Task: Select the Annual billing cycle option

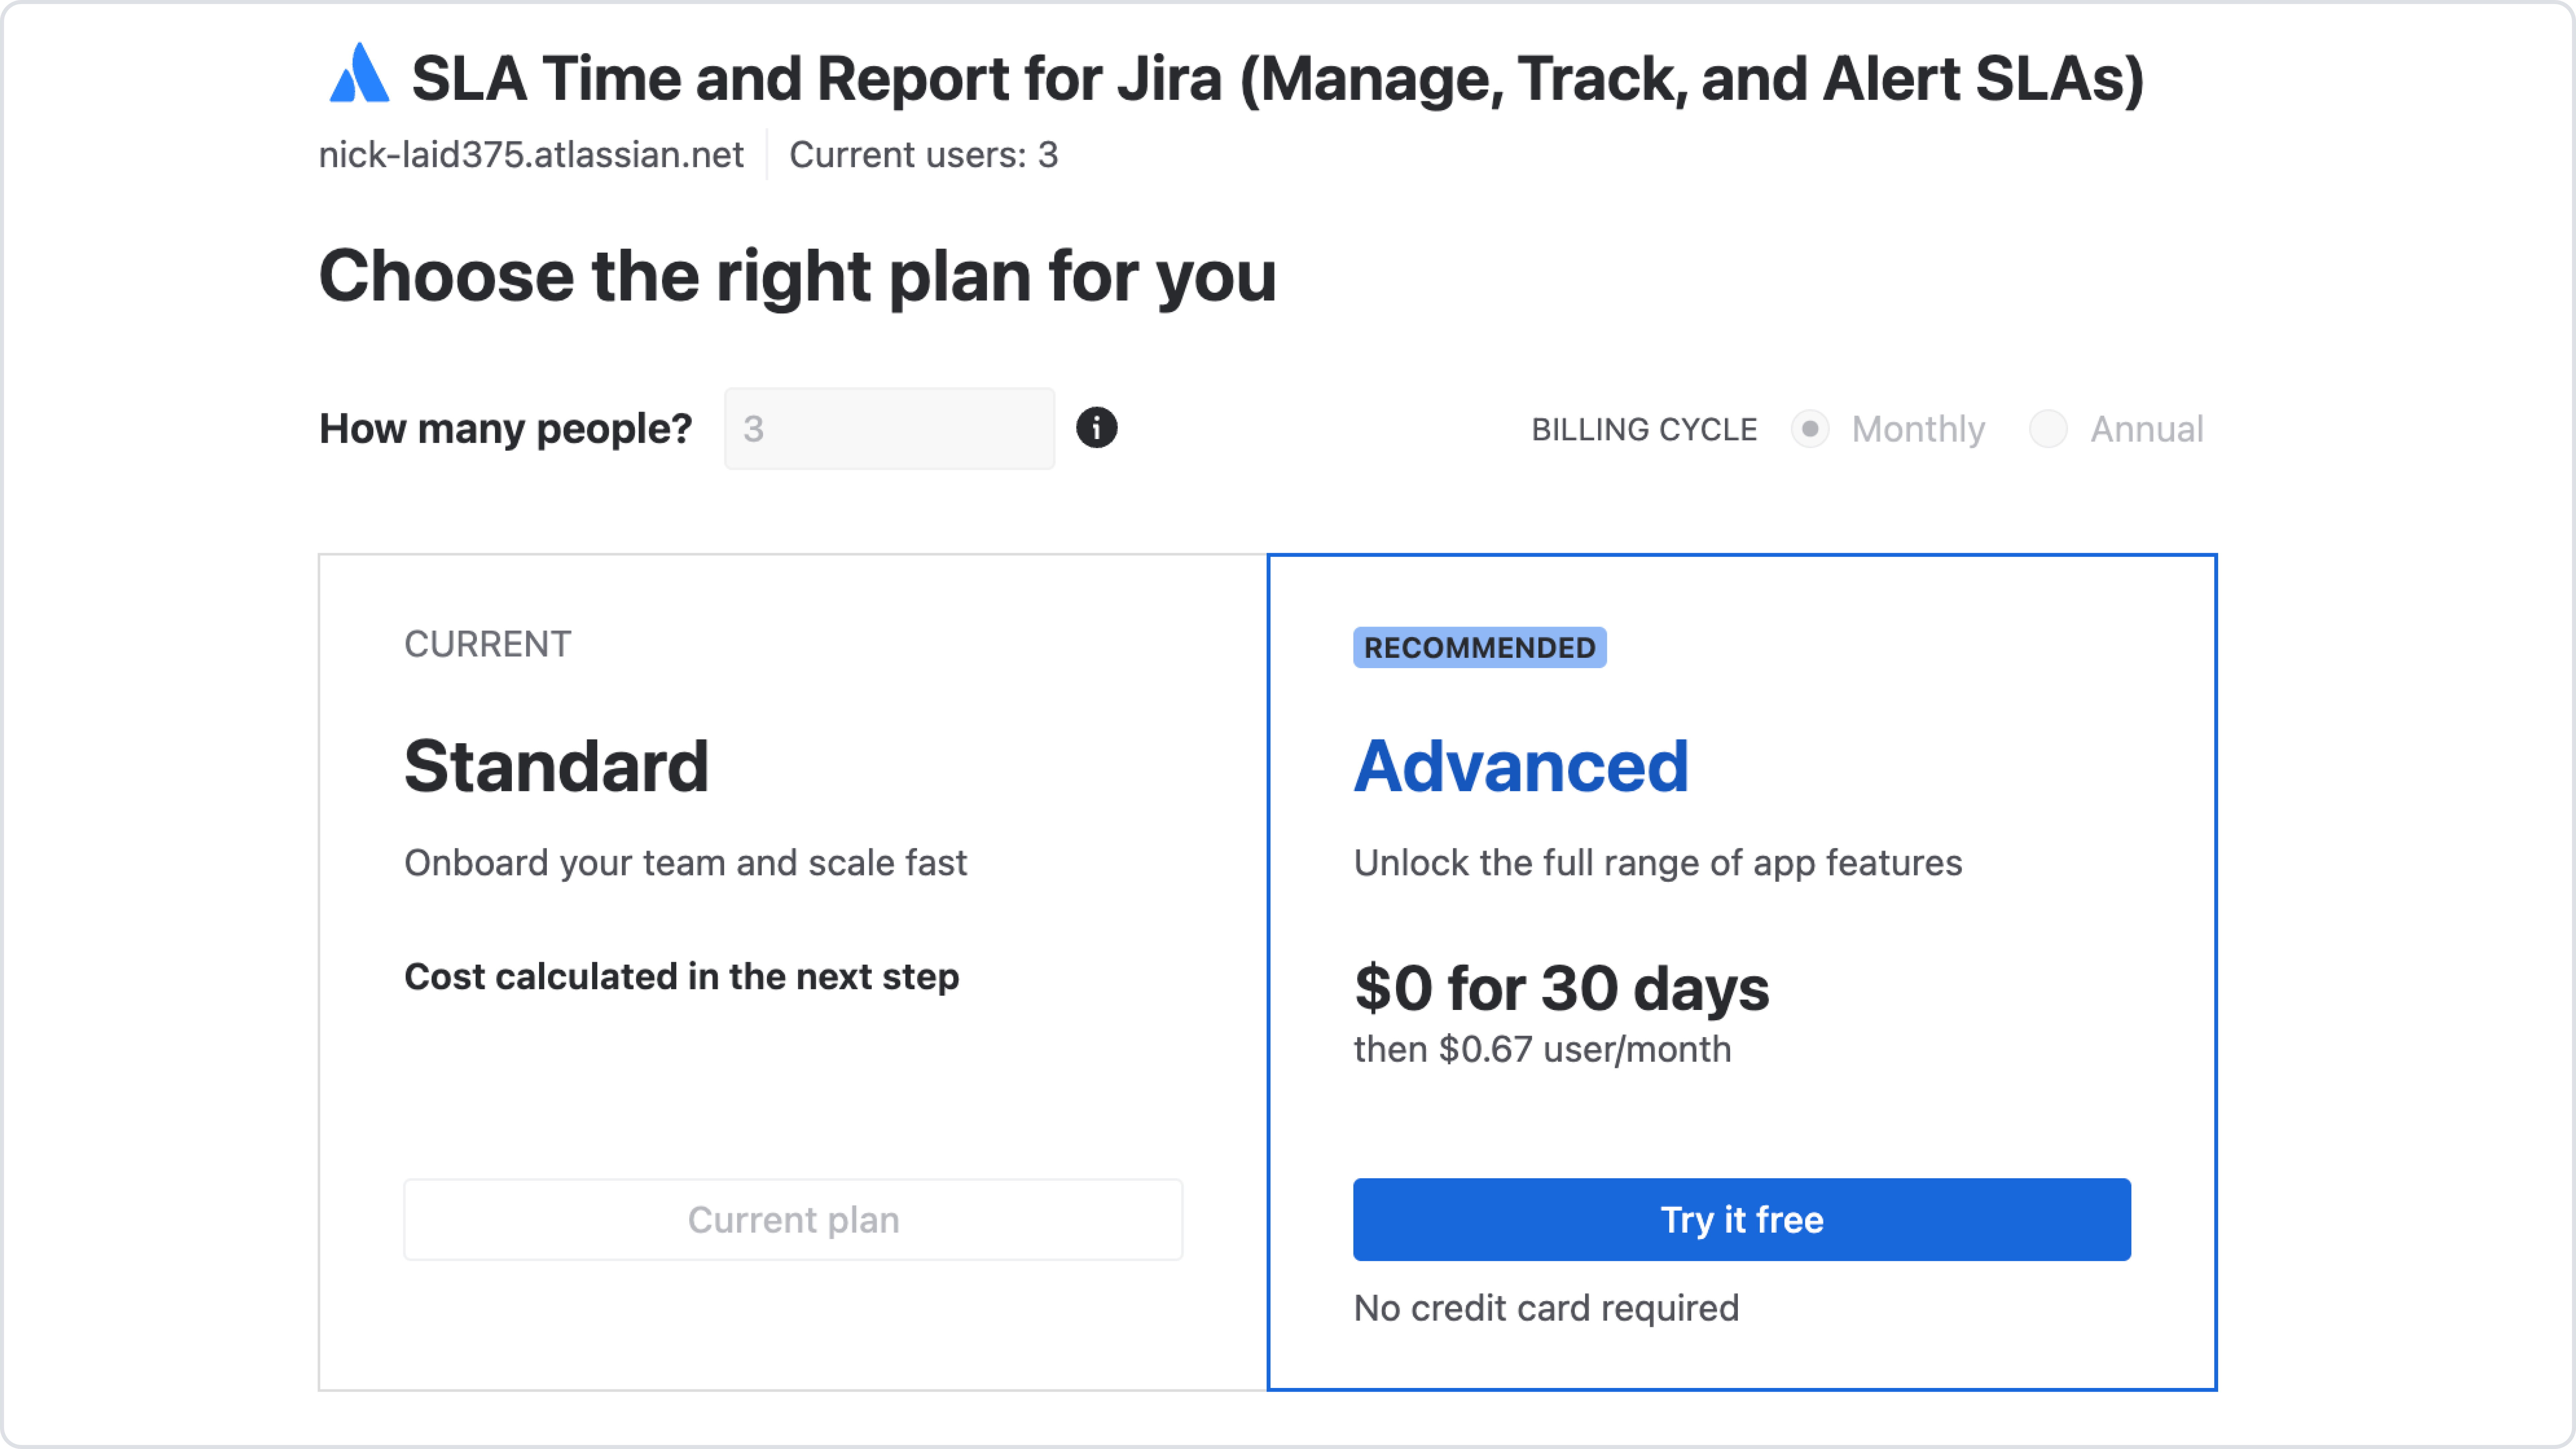Action: tap(2048, 429)
